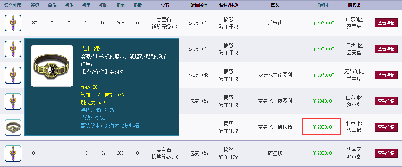Click 特技/特效 column header
The height and width of the screenshot is (167, 402).
click(x=229, y=5)
